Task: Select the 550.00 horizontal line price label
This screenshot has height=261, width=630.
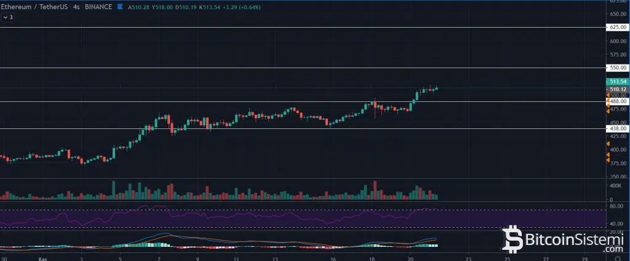Action: (617, 68)
